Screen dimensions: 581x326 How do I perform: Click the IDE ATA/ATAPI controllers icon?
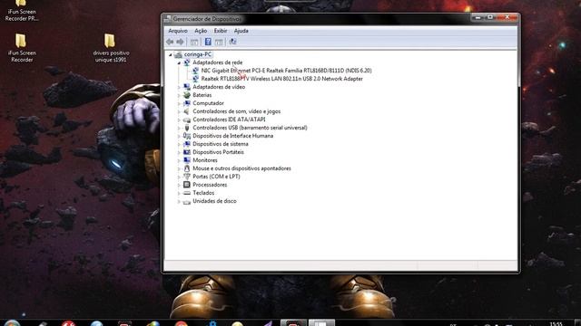(x=187, y=120)
